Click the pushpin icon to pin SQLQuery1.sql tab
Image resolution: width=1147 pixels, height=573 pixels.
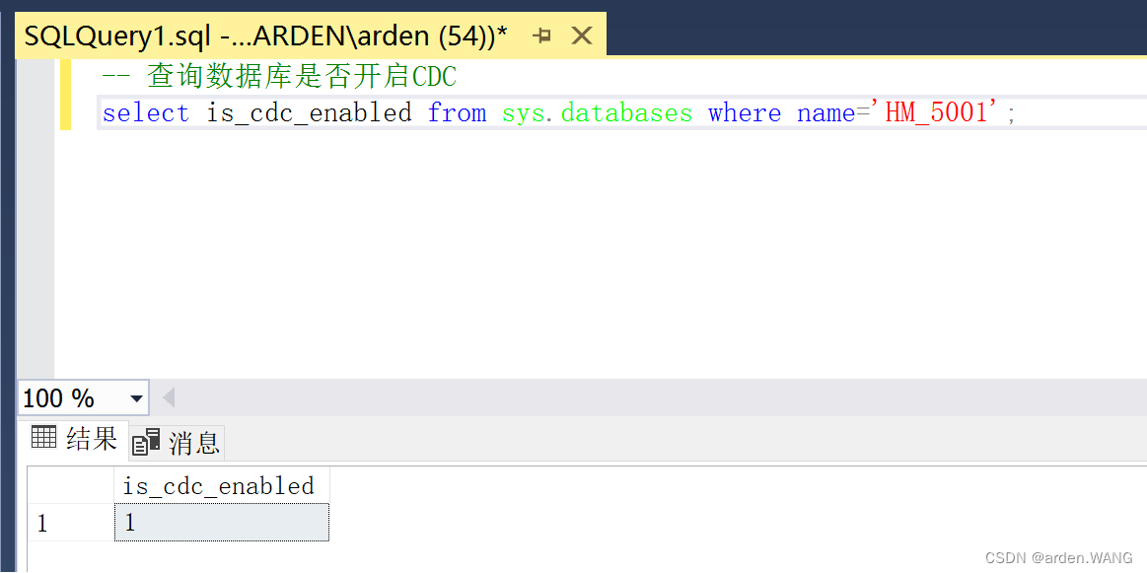541,34
